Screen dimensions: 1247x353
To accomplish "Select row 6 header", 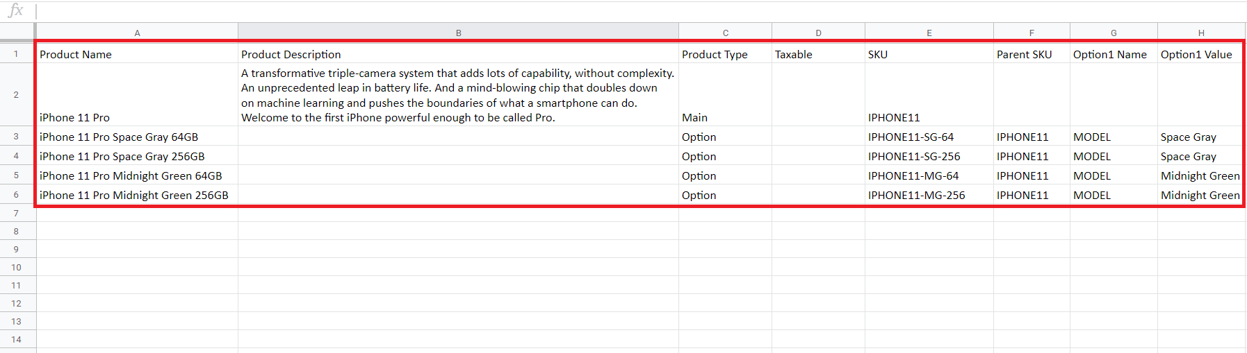I will click(17, 194).
